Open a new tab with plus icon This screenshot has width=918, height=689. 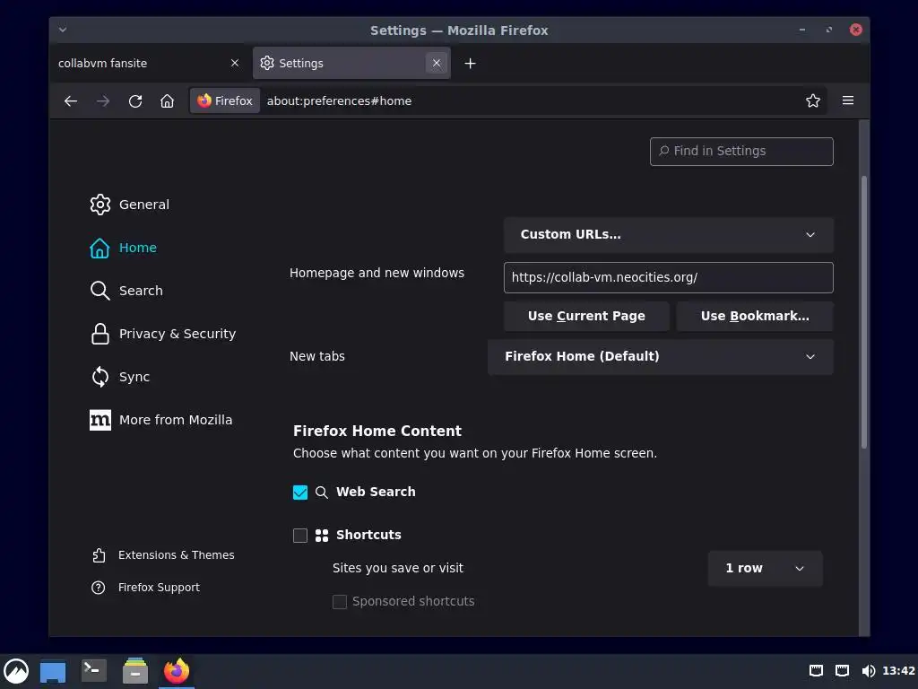470,64
